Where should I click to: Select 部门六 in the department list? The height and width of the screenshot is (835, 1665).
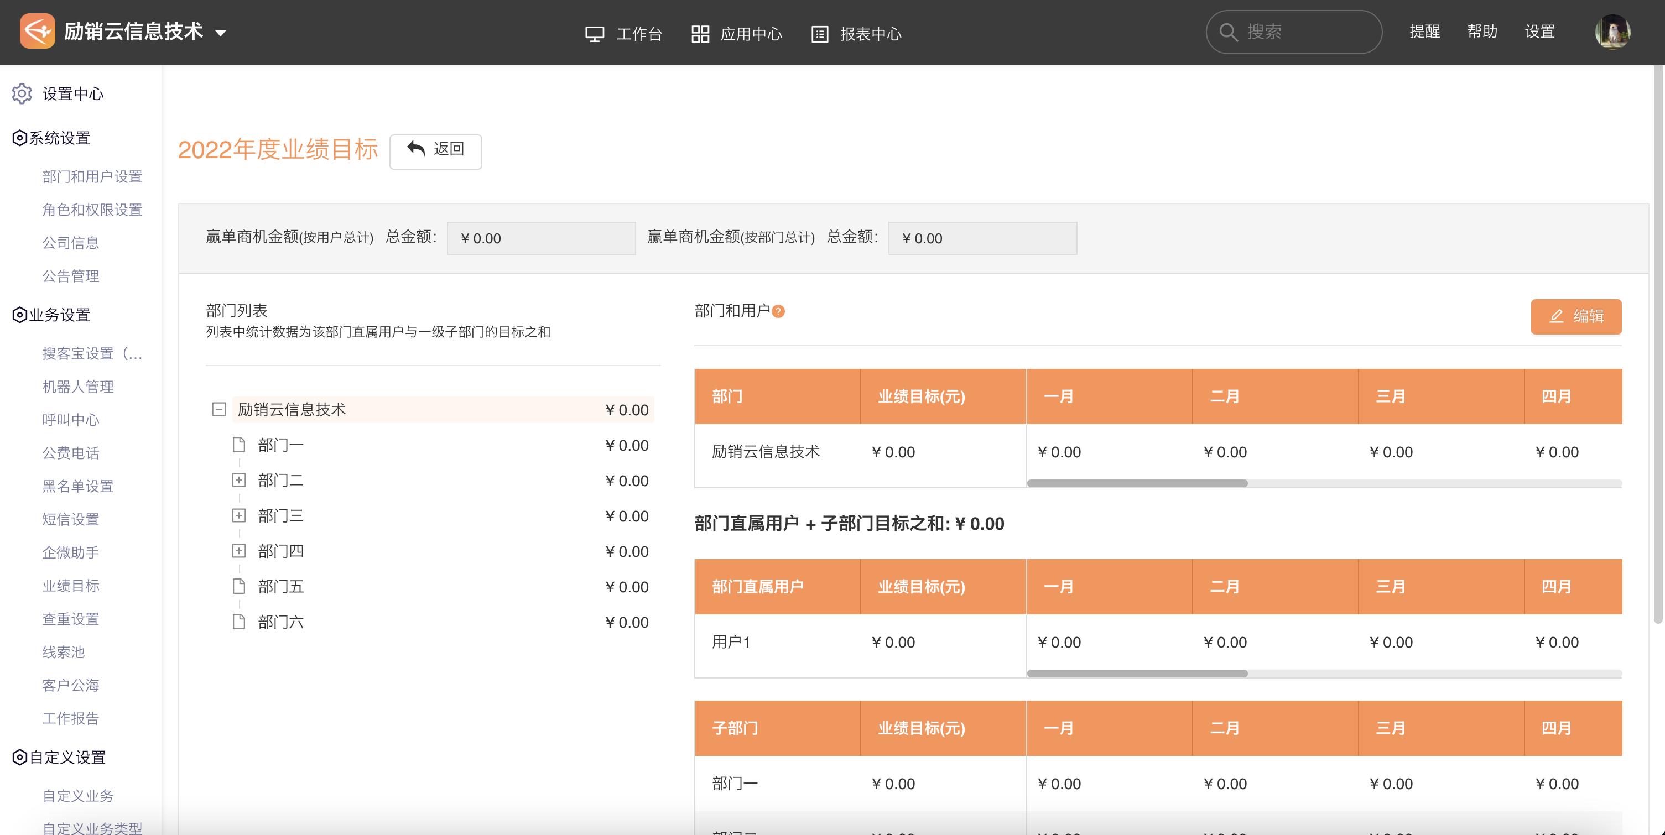click(280, 622)
